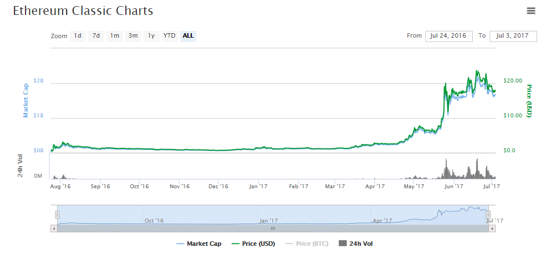Viewport: 556px width, 253px height.
Task: Click the Jan '17 navigator label
Action: 268,220
